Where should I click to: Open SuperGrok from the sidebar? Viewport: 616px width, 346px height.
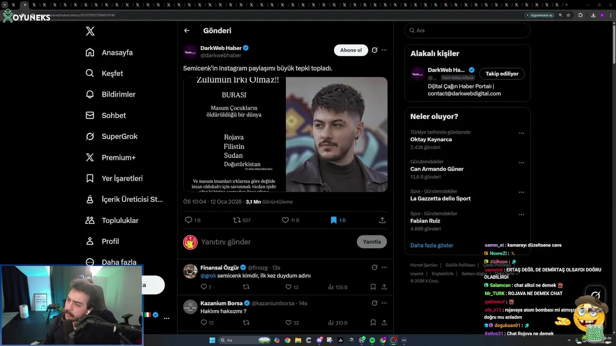click(x=111, y=136)
